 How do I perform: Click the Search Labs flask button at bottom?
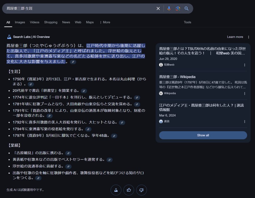pyautogui.click(x=116, y=190)
